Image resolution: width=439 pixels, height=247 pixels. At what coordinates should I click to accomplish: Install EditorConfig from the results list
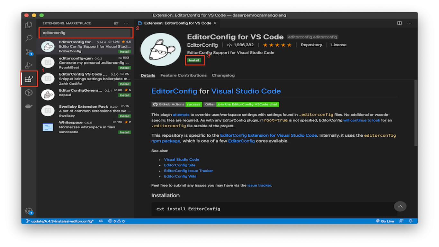124,51
